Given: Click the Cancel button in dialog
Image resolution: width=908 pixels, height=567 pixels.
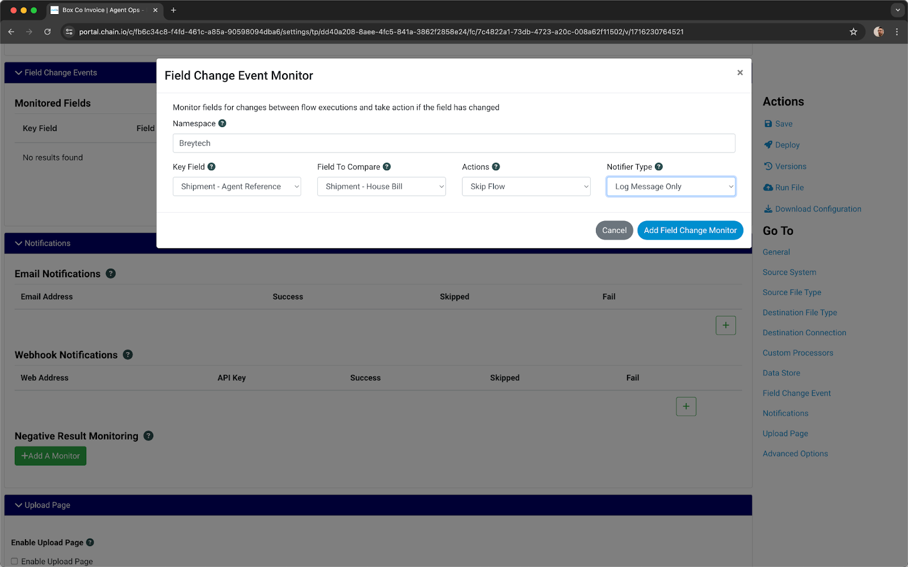Looking at the screenshot, I should pos(614,230).
